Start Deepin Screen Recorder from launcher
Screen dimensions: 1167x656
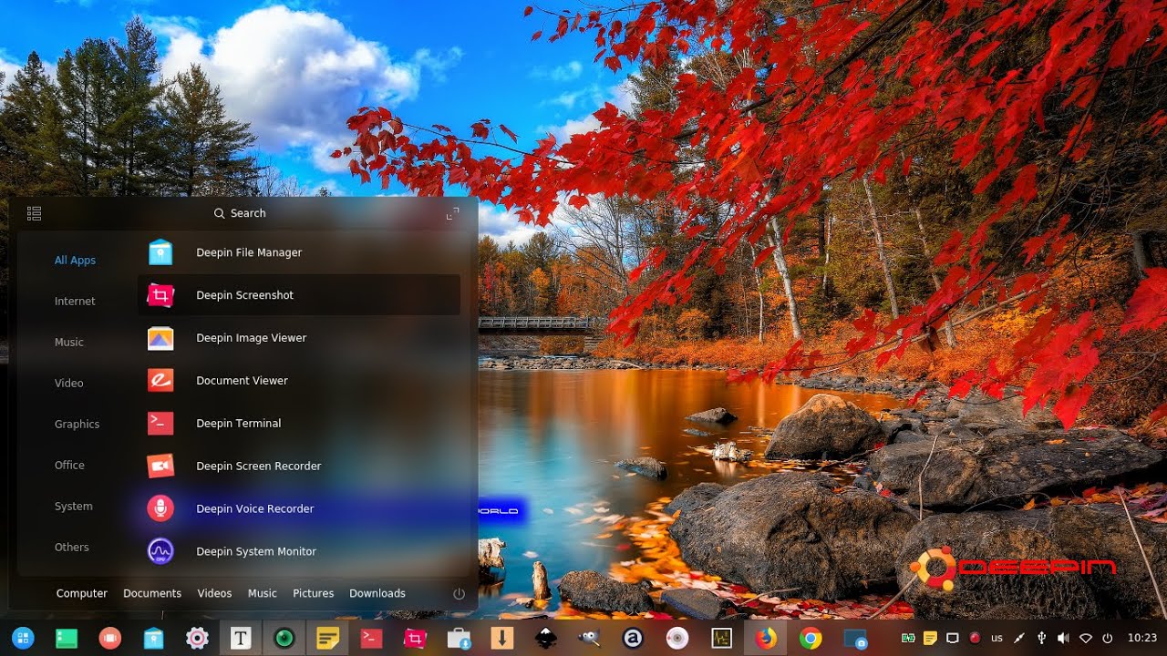click(x=298, y=466)
